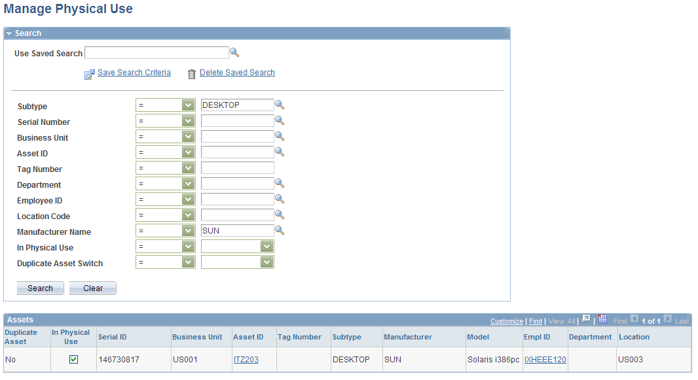Download Assets grid to spreadsheet icon
The height and width of the screenshot is (380, 698).
(603, 319)
